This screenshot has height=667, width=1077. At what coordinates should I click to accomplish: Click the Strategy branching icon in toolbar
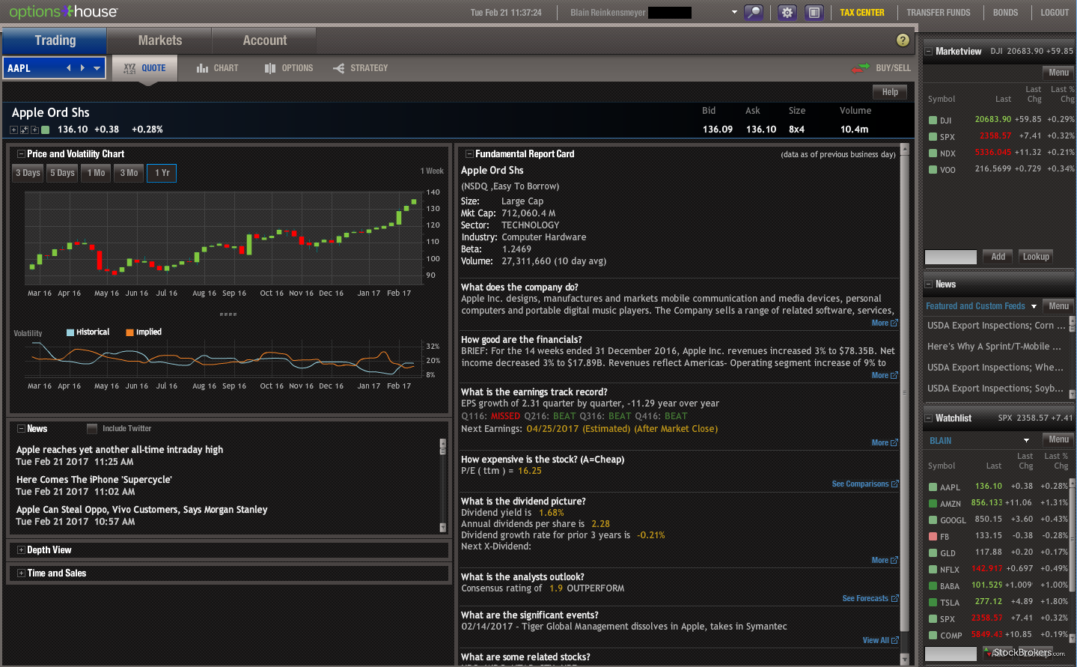pyautogui.click(x=339, y=68)
